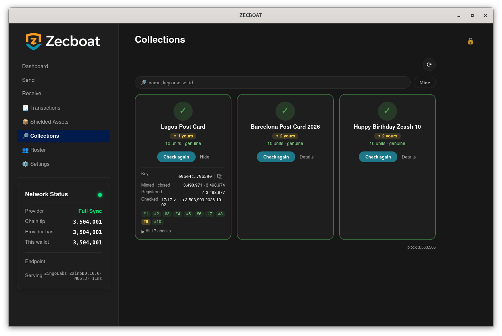Select the Collections sidebar item
Image resolution: width=502 pixels, height=336 pixels.
coord(64,136)
